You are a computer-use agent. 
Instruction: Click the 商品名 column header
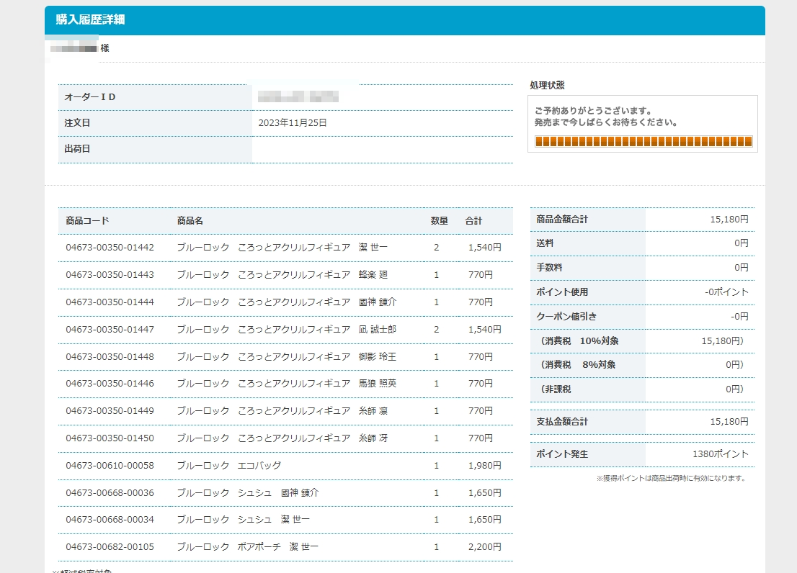point(190,221)
